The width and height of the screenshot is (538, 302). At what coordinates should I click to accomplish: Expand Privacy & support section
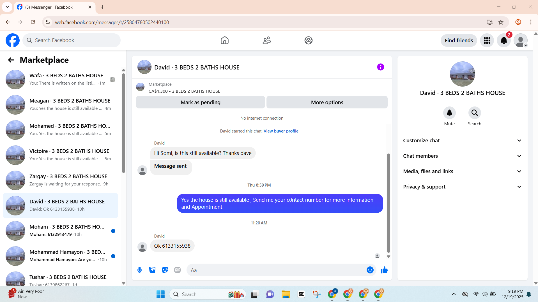(x=462, y=187)
